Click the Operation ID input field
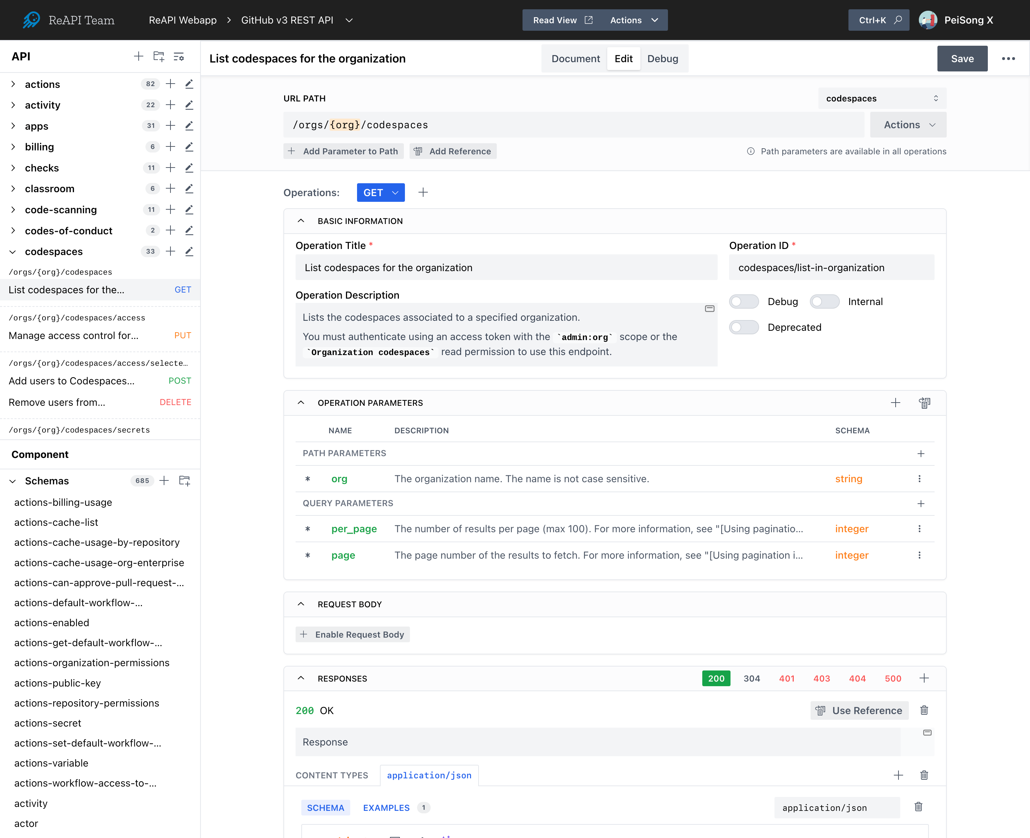The height and width of the screenshot is (838, 1030). (x=831, y=268)
